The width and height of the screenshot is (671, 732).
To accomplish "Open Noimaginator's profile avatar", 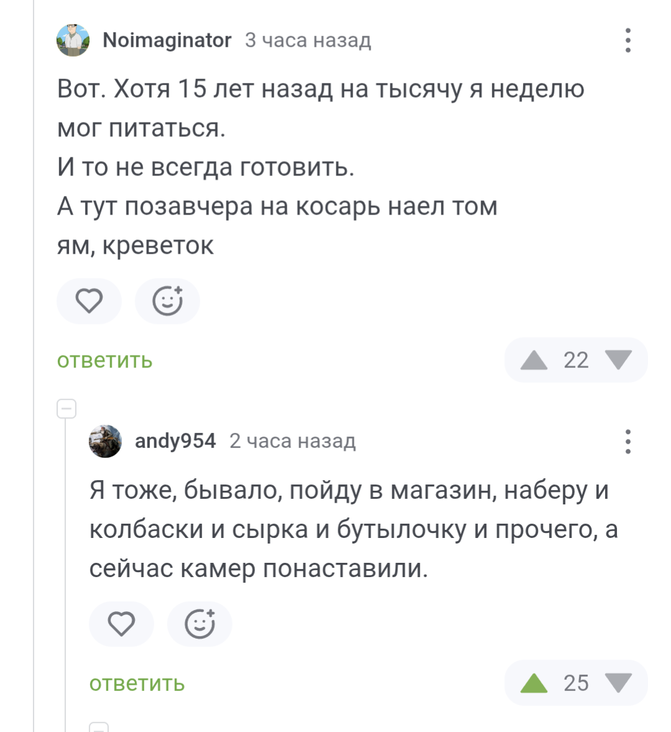I will 73,40.
